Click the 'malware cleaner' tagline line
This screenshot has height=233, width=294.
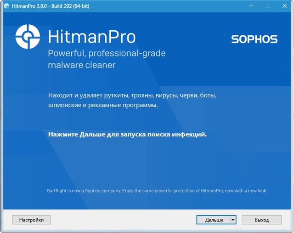pos(82,65)
